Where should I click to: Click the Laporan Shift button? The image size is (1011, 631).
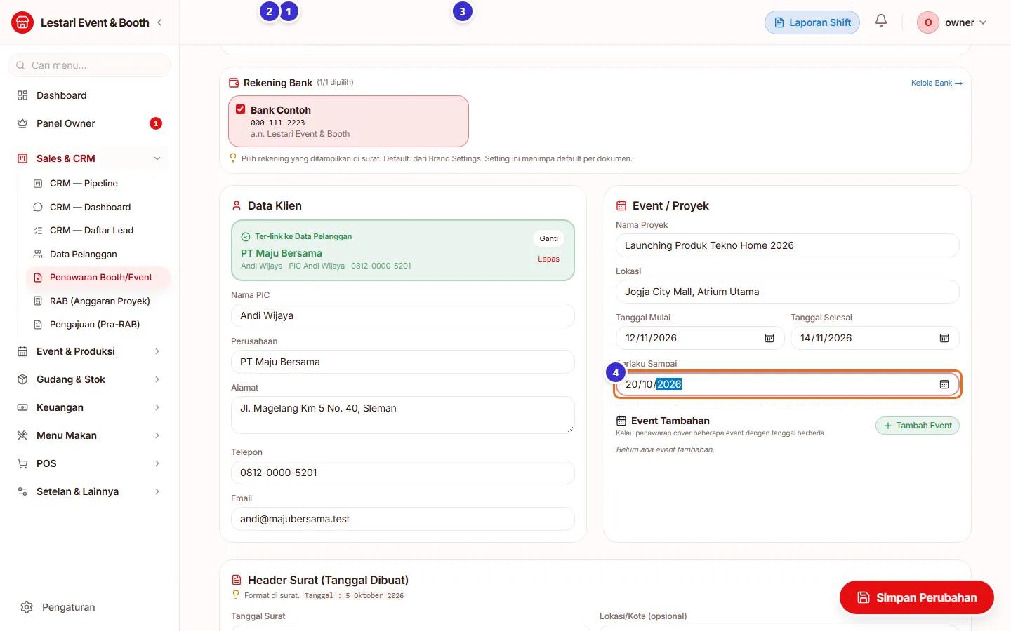pos(812,22)
